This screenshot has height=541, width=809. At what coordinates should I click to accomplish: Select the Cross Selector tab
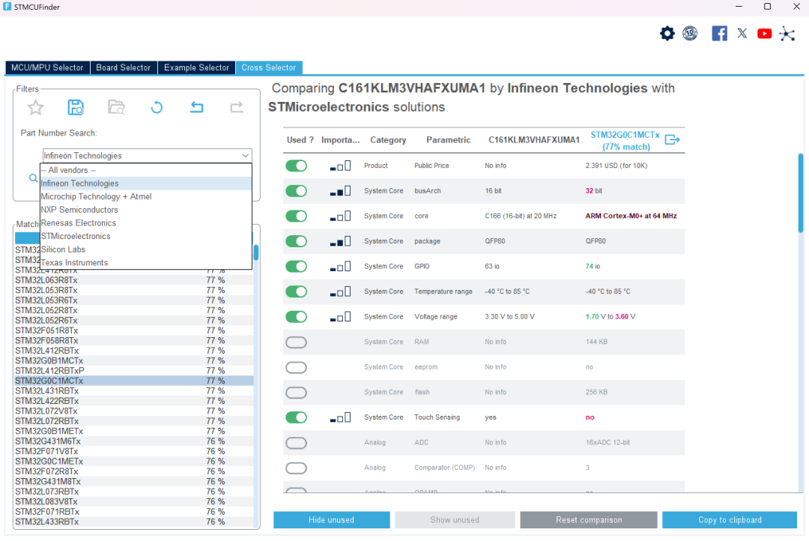pos(269,67)
